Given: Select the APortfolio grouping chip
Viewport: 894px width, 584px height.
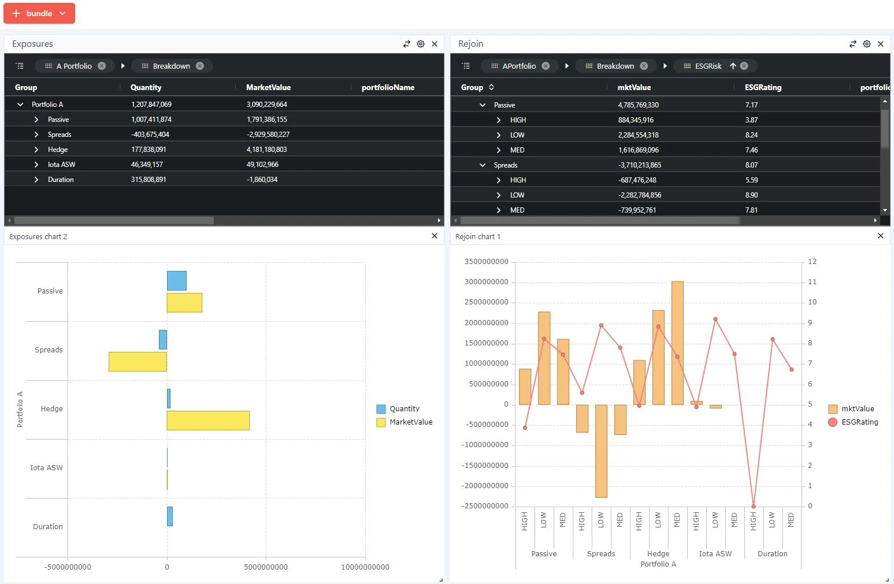Looking at the screenshot, I should [x=519, y=66].
